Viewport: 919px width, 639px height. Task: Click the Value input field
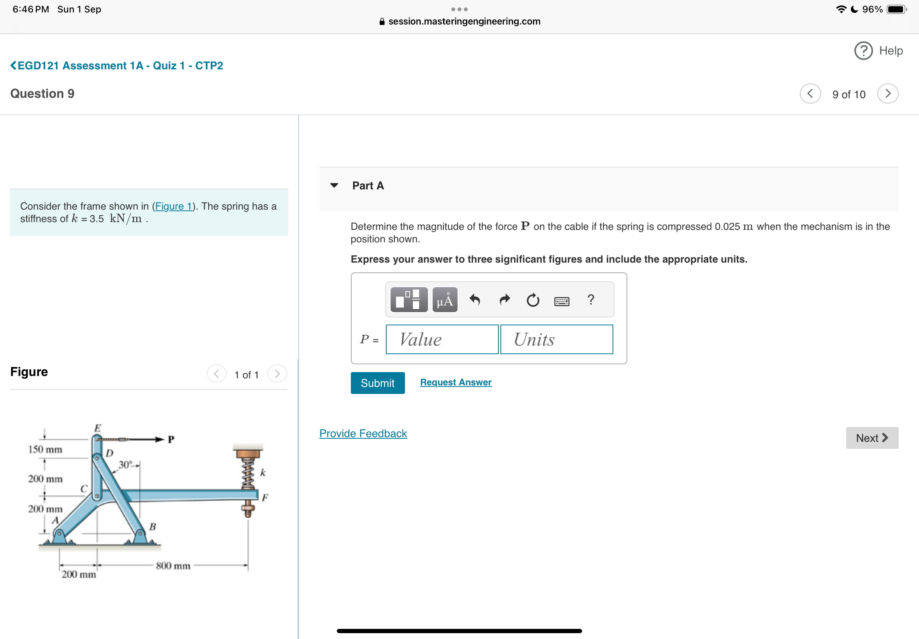(x=442, y=339)
